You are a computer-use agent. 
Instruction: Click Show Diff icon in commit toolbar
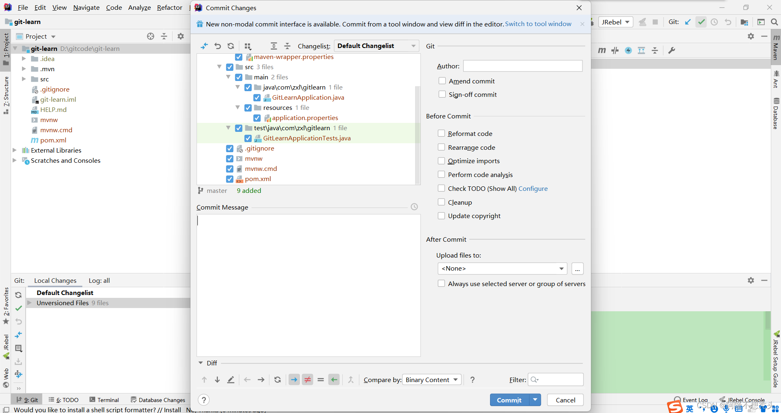(x=204, y=46)
